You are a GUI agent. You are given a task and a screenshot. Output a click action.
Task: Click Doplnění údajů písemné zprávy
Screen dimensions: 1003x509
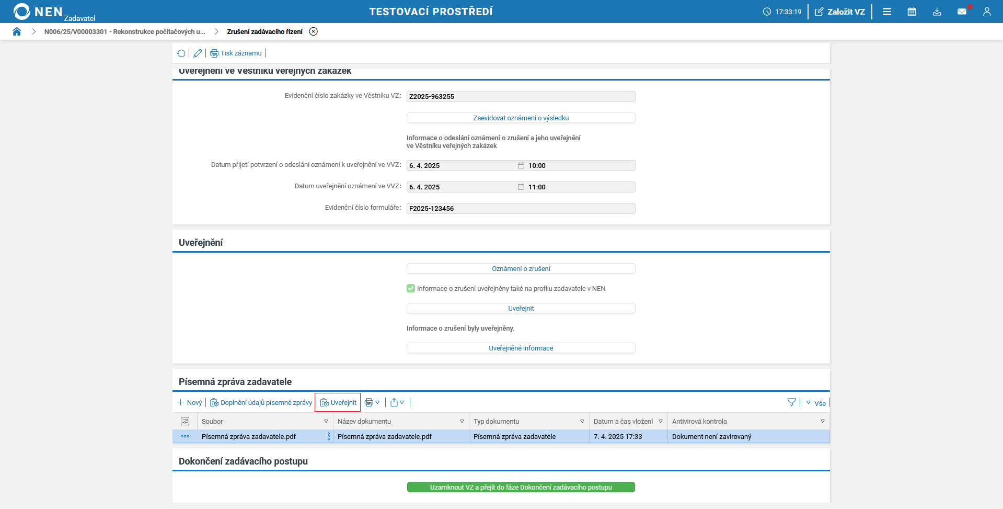click(261, 402)
